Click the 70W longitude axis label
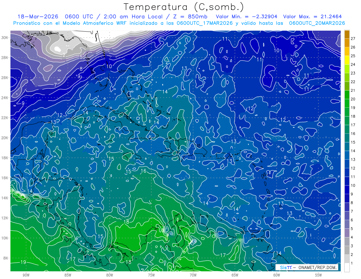Image resolution: width=361 pixels, height=279 pixels. coord(193,275)
